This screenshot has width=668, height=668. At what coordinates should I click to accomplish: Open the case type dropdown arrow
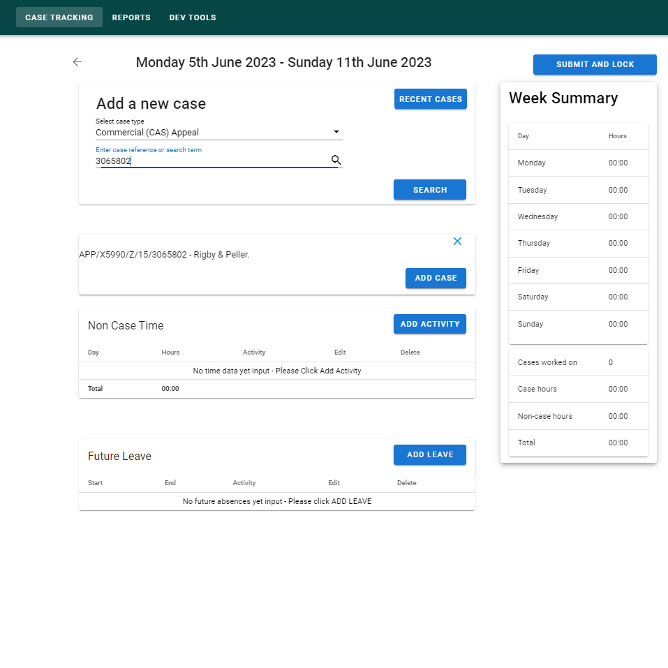pos(336,132)
